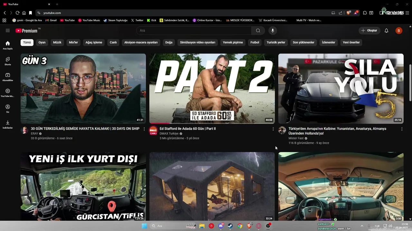Click the Windows Start button
The width and height of the screenshot is (412, 231).
coord(144,226)
